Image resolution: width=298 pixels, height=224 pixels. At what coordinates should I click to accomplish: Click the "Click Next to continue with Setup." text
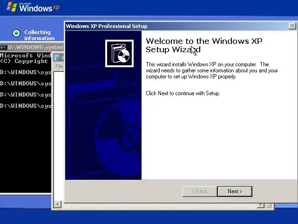[183, 93]
